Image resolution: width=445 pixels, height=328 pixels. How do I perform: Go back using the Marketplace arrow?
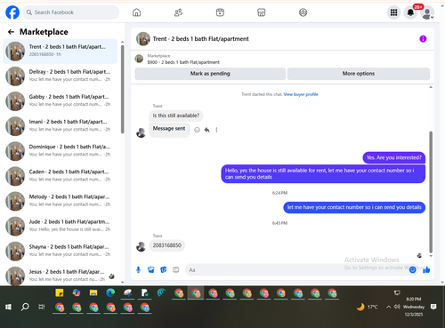pyautogui.click(x=11, y=32)
